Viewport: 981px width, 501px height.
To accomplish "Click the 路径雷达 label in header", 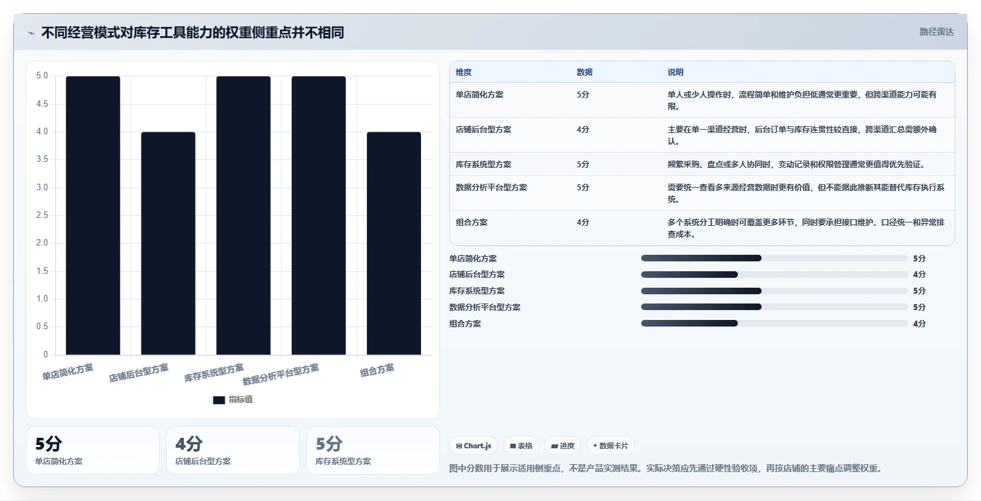I will 936,32.
